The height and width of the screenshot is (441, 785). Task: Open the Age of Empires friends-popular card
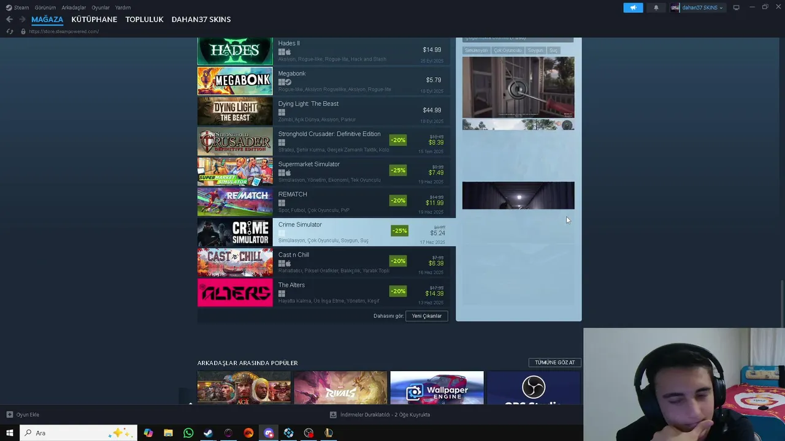[x=244, y=388]
